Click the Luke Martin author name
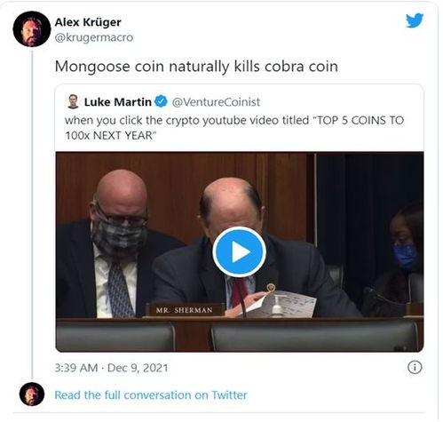The image size is (443, 422). (x=118, y=102)
